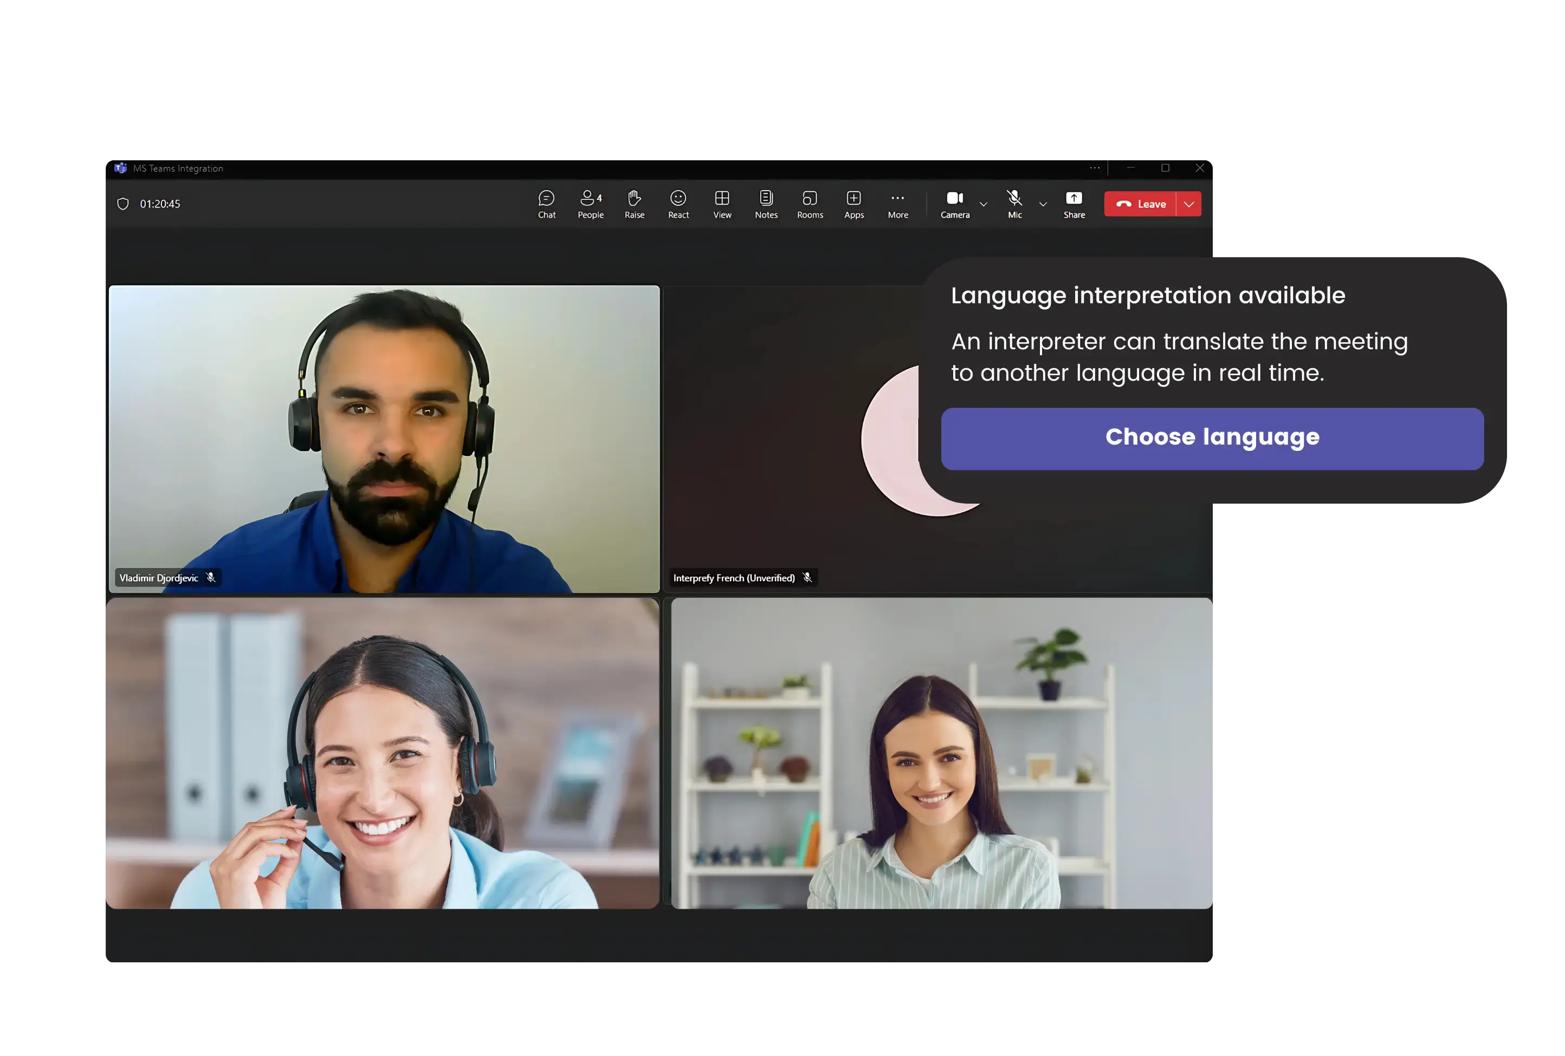Open the title bar ellipsis menu
The width and height of the screenshot is (1565, 1056).
[x=1094, y=168]
